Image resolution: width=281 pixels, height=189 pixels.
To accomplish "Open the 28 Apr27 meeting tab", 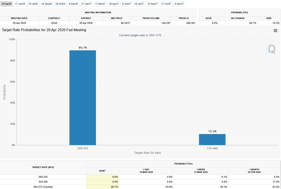I will [x=114, y=4].
